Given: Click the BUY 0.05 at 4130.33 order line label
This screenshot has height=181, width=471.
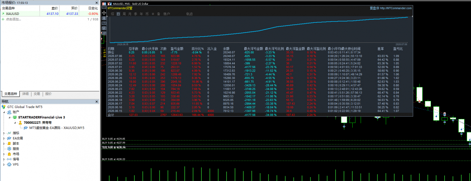Looking at the screenshot, I should [x=114, y=159].
